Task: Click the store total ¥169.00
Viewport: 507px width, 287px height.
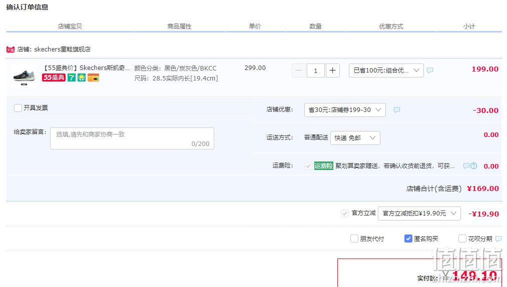Action: coord(483,188)
